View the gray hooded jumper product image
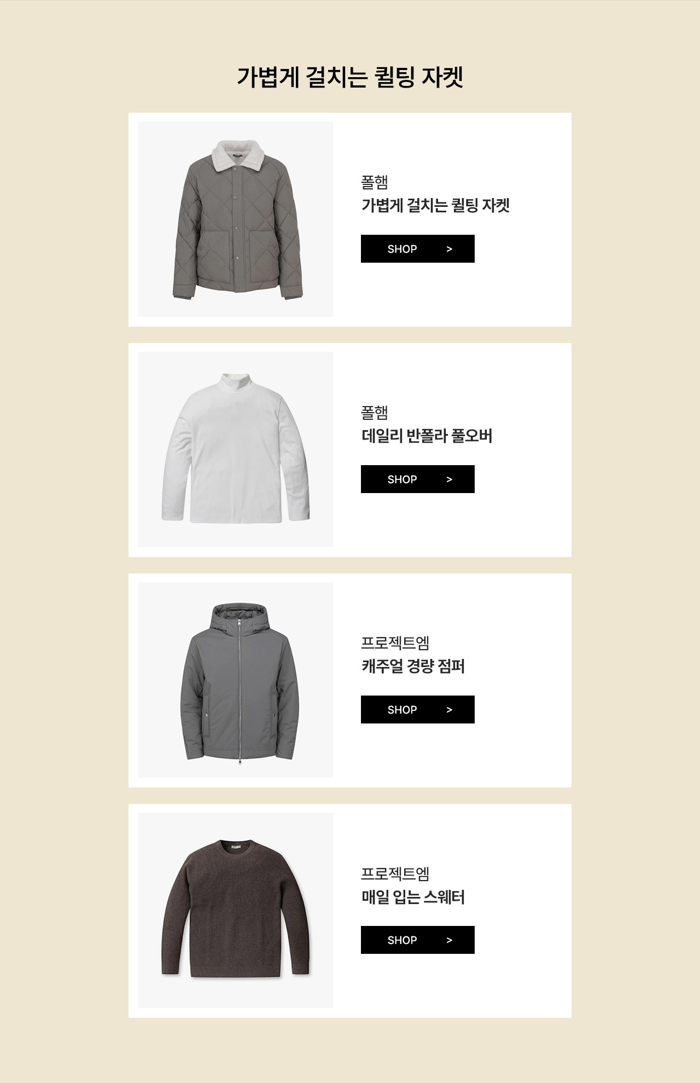 (235, 680)
